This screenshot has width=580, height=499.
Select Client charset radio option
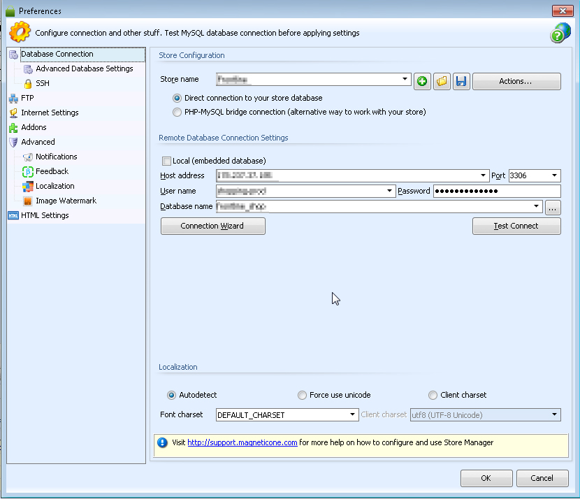point(433,395)
